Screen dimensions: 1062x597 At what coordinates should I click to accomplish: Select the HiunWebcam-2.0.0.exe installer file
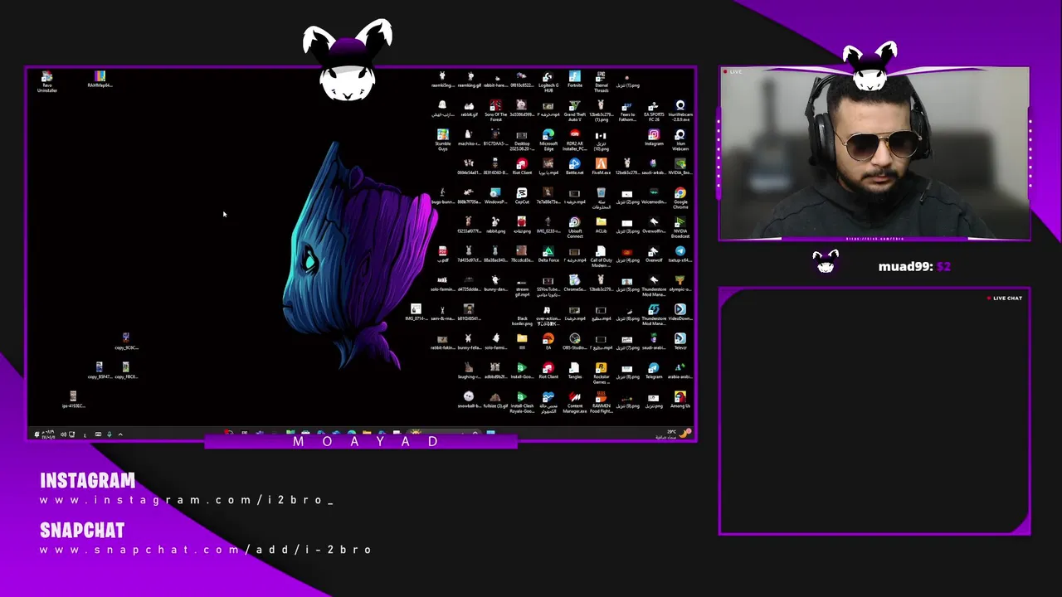(680, 111)
